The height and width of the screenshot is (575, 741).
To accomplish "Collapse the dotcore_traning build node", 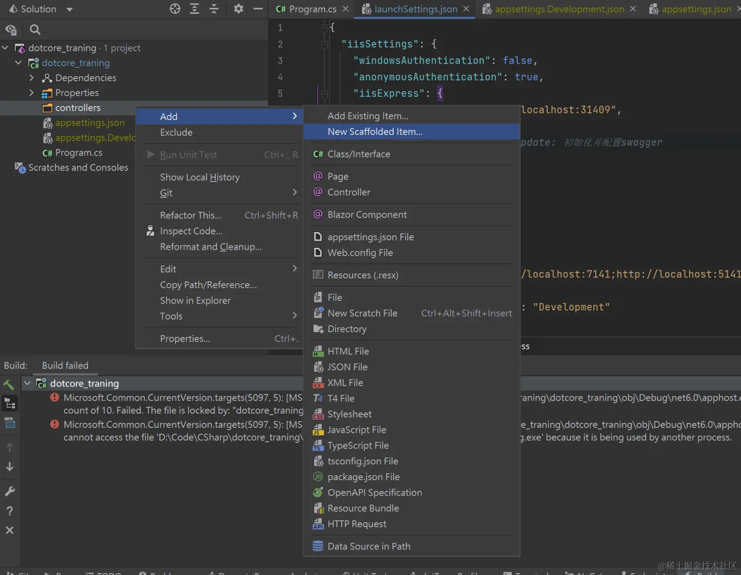I will (x=28, y=383).
